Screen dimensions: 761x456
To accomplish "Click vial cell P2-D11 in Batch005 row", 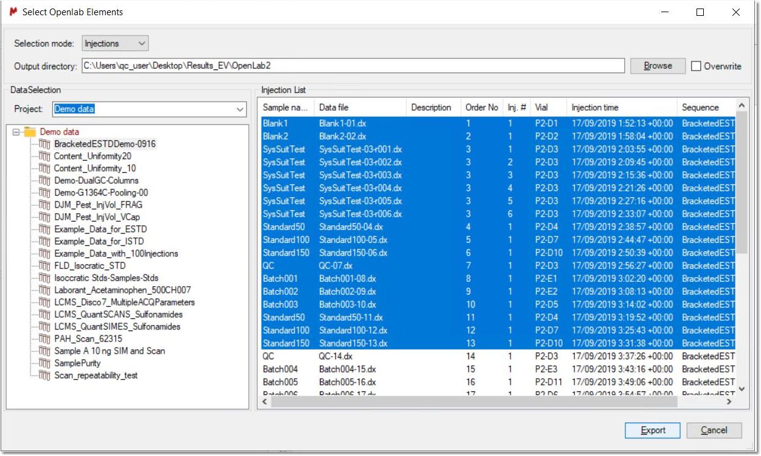I will click(x=549, y=382).
